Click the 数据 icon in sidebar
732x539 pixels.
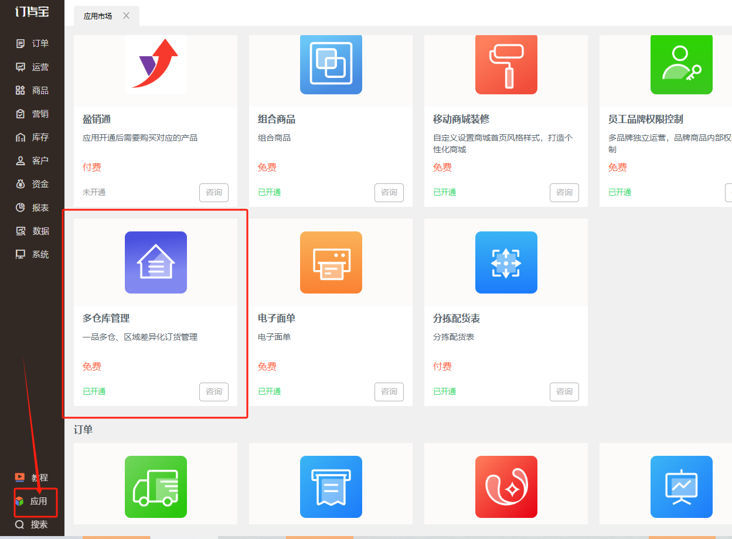[x=21, y=231]
